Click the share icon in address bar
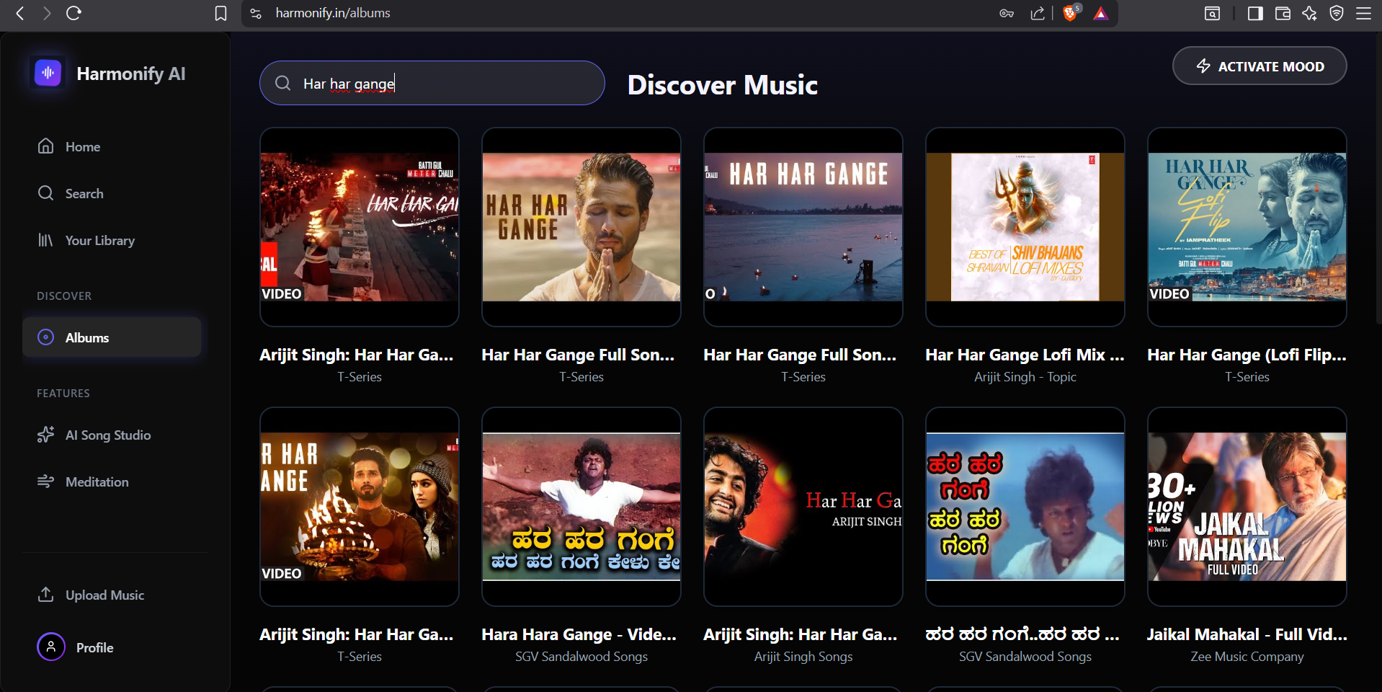The image size is (1382, 692). pos(1038,13)
